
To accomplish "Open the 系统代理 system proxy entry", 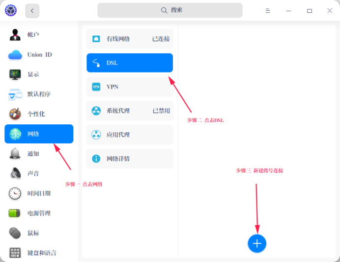I will 130,111.
